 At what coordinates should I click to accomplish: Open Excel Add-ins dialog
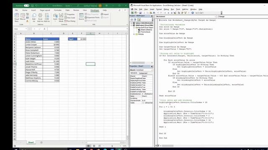pyautogui.click(x=40, y=17)
